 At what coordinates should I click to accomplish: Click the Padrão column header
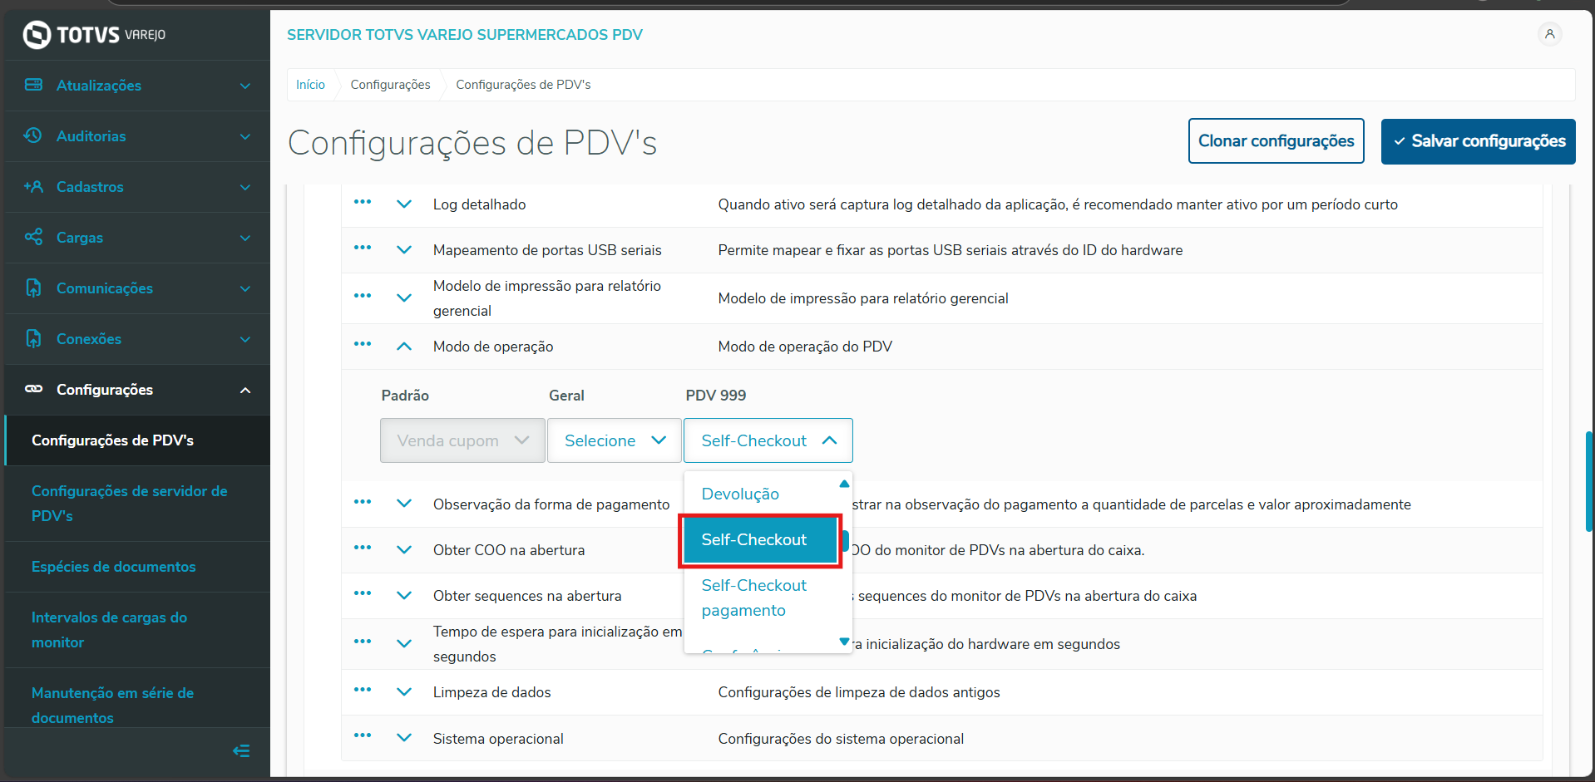[405, 396]
